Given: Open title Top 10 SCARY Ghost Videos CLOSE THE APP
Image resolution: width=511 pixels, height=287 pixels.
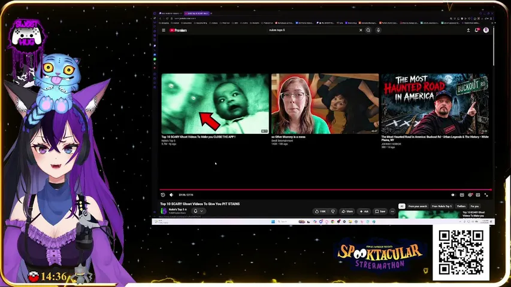Looking at the screenshot, I should pyautogui.click(x=198, y=137).
